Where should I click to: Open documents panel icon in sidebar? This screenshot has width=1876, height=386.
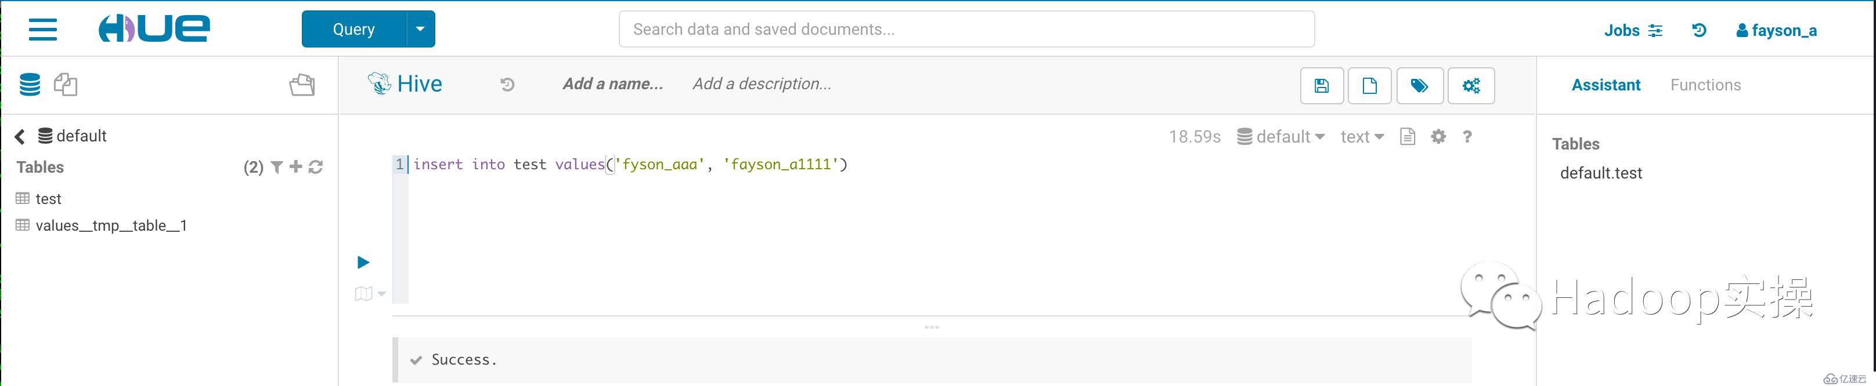66,84
